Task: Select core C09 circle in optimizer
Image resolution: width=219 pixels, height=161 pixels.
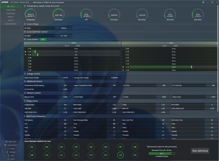Action: point(32,155)
